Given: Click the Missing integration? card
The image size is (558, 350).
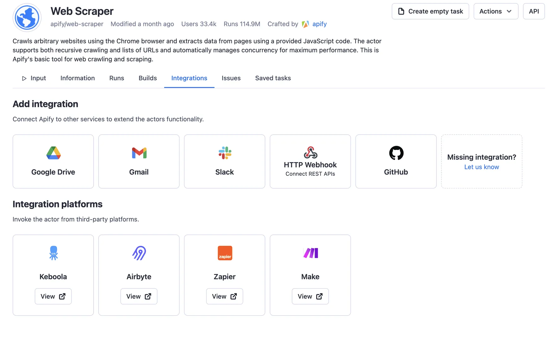Looking at the screenshot, I should click(481, 161).
